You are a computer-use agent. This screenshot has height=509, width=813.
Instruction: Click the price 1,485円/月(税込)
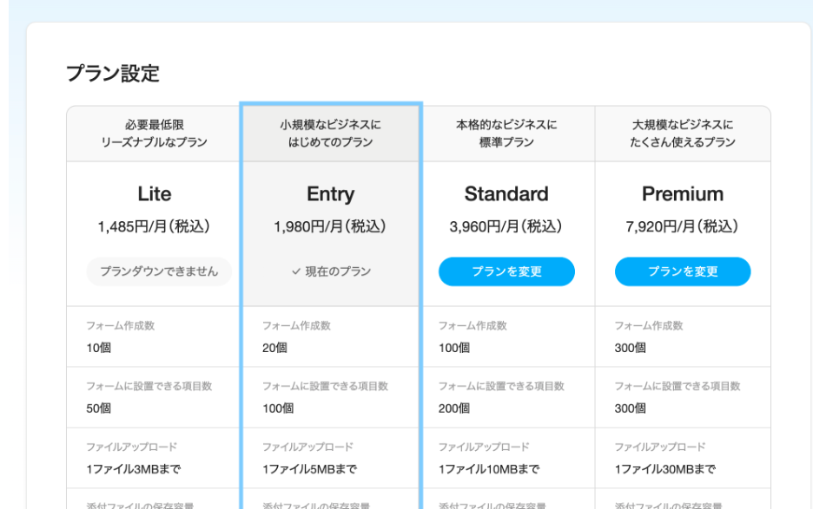pyautogui.click(x=154, y=226)
